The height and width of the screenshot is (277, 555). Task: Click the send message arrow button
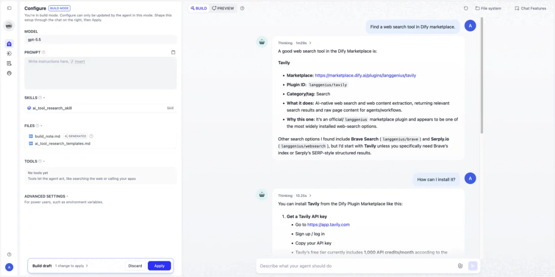click(473, 266)
